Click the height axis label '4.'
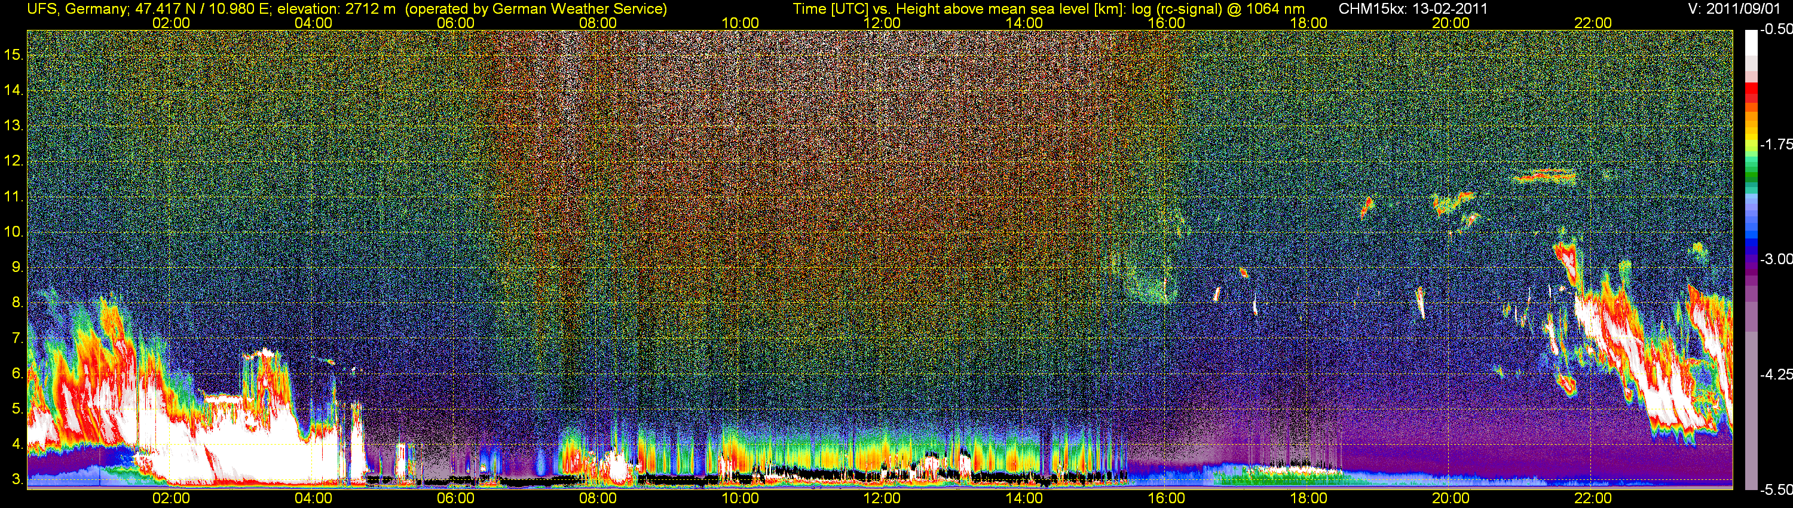 coord(17,444)
